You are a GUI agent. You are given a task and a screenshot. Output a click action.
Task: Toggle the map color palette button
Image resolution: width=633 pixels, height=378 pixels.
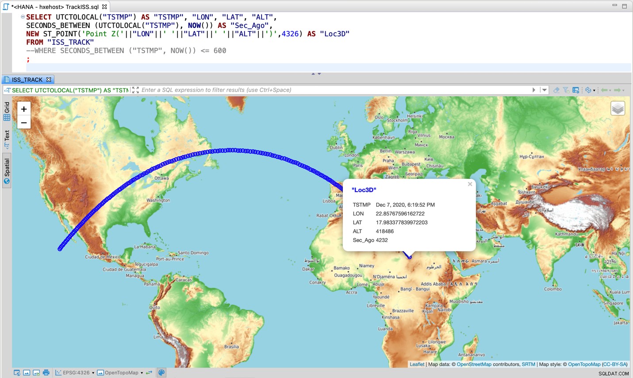tap(161, 373)
